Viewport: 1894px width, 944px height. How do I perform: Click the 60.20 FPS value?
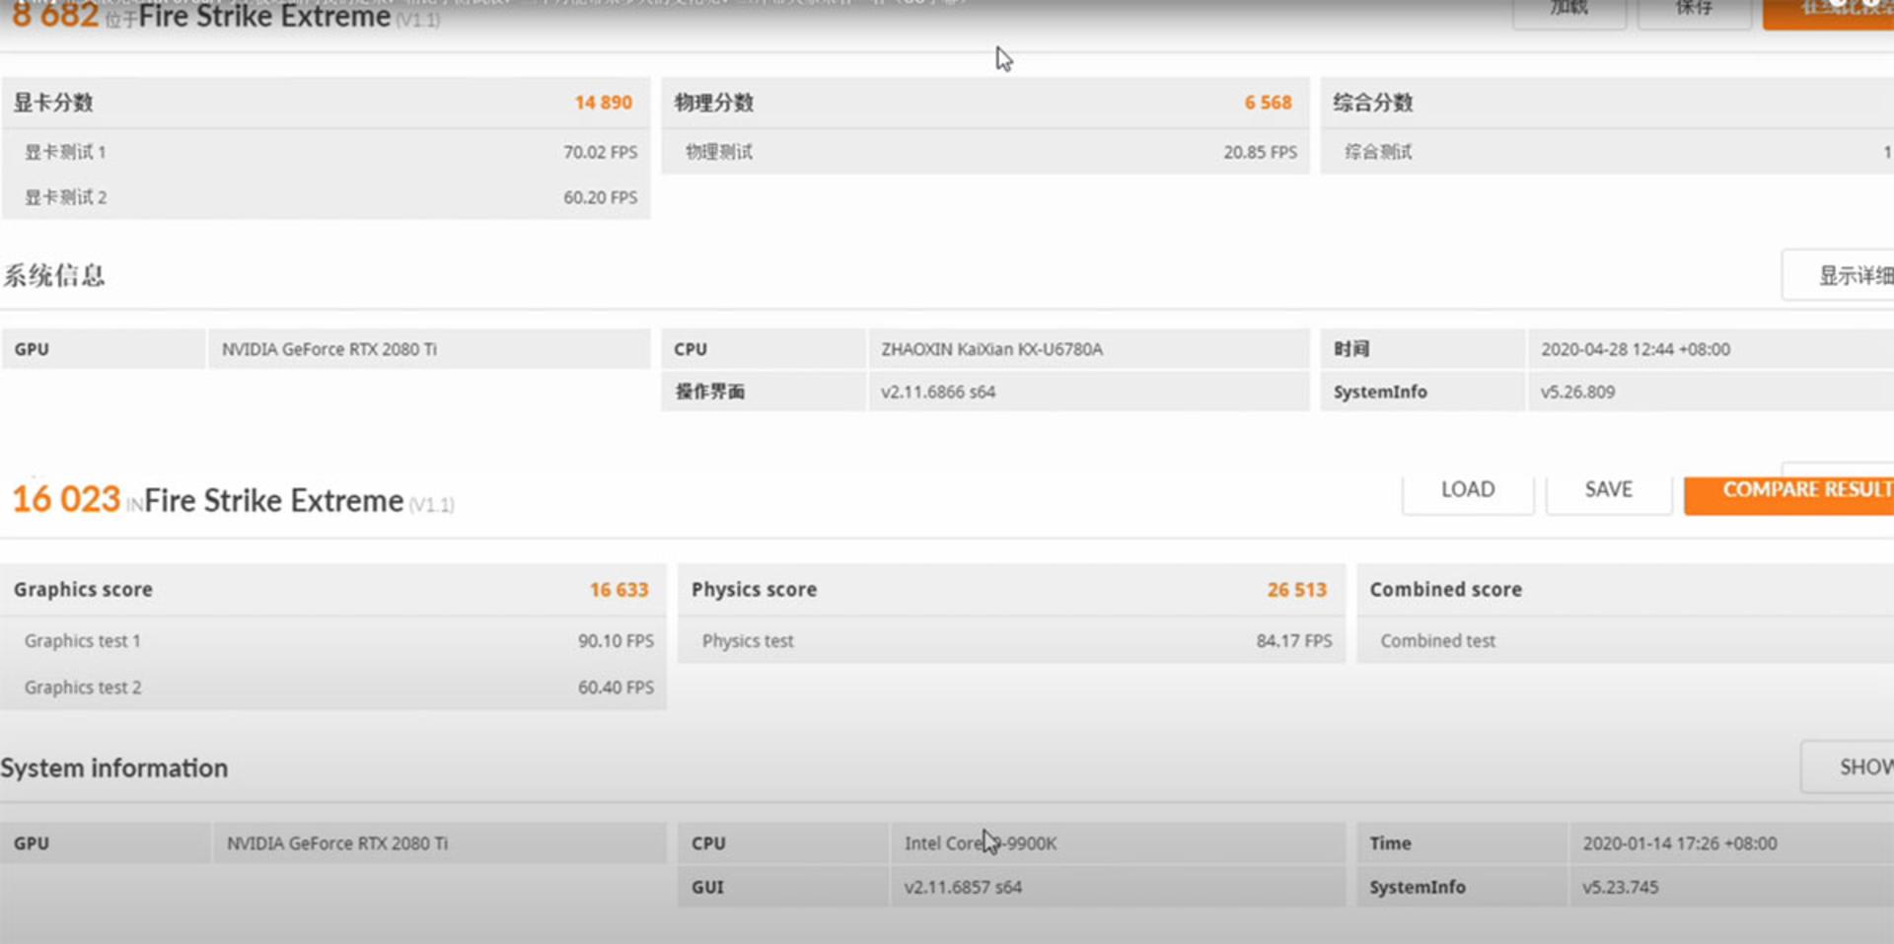click(x=600, y=197)
